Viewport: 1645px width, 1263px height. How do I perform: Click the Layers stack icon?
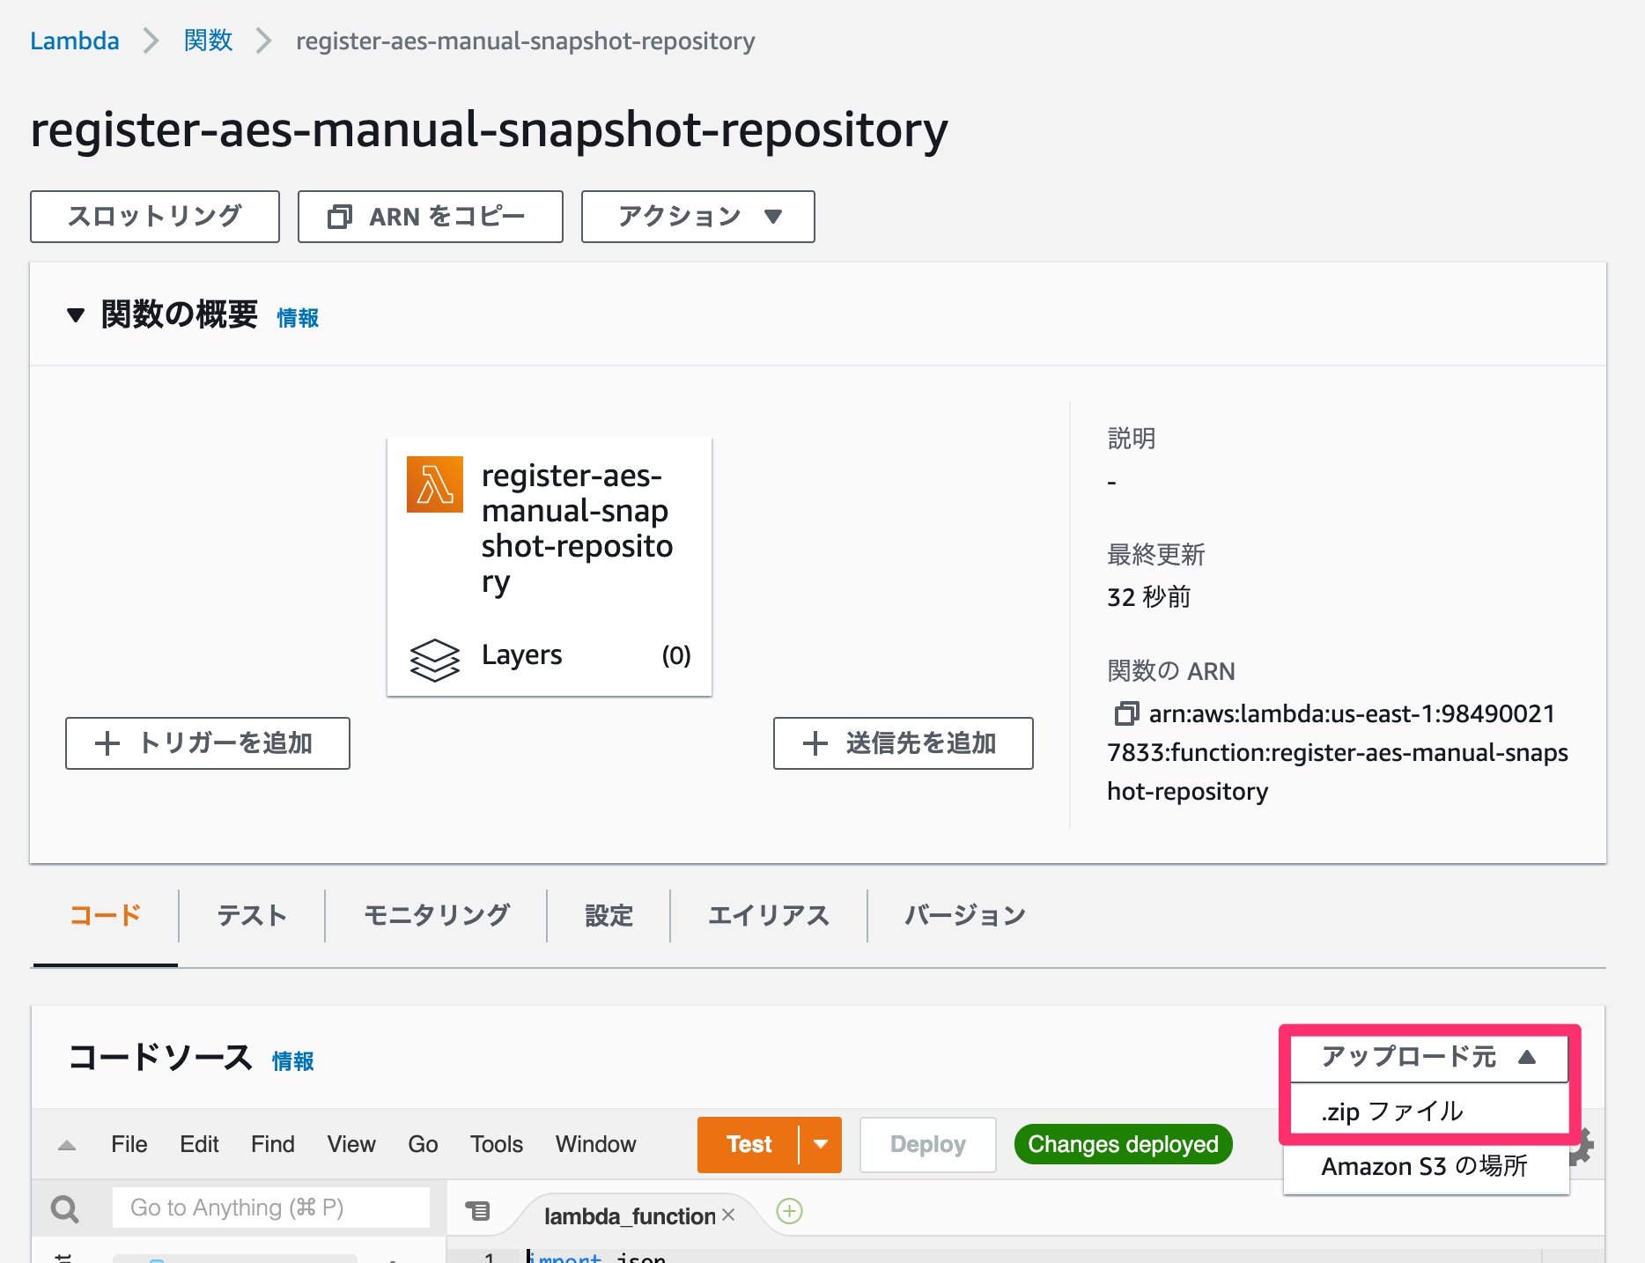pyautogui.click(x=435, y=660)
